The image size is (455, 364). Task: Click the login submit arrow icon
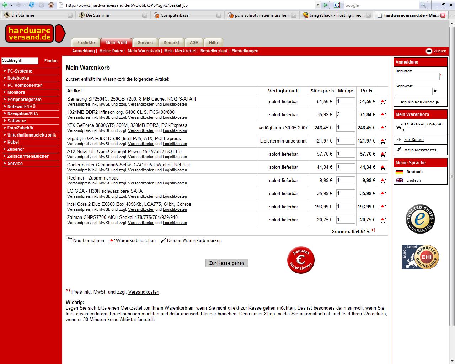(x=435, y=91)
